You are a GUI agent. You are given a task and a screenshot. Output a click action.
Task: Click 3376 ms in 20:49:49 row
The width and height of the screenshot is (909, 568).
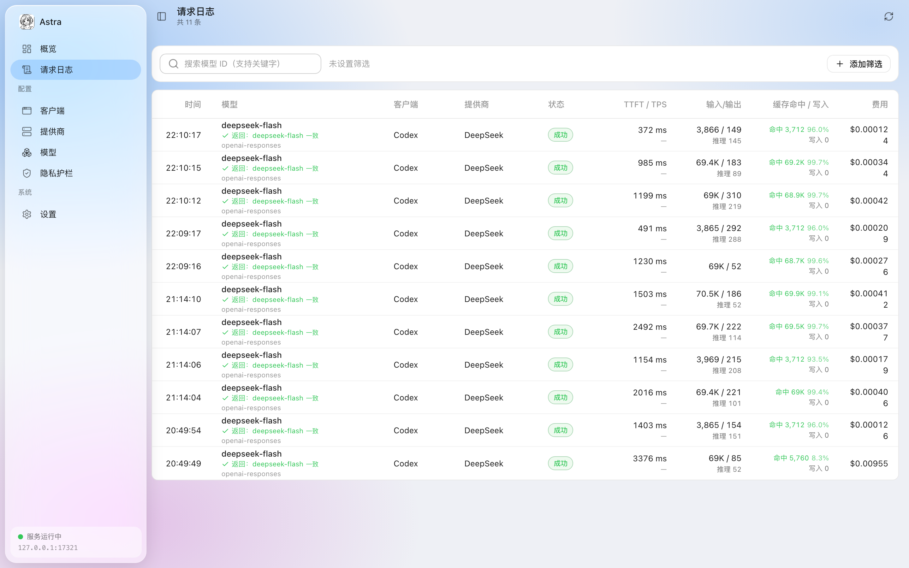(650, 459)
